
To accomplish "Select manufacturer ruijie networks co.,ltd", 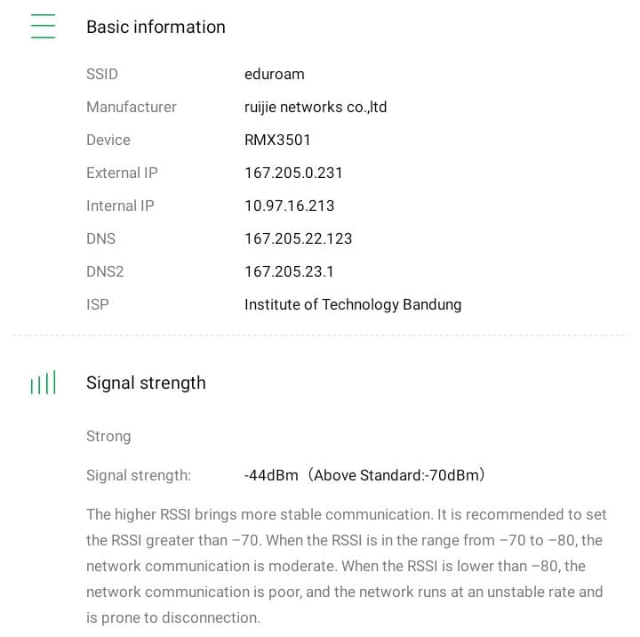I will 316,107.
